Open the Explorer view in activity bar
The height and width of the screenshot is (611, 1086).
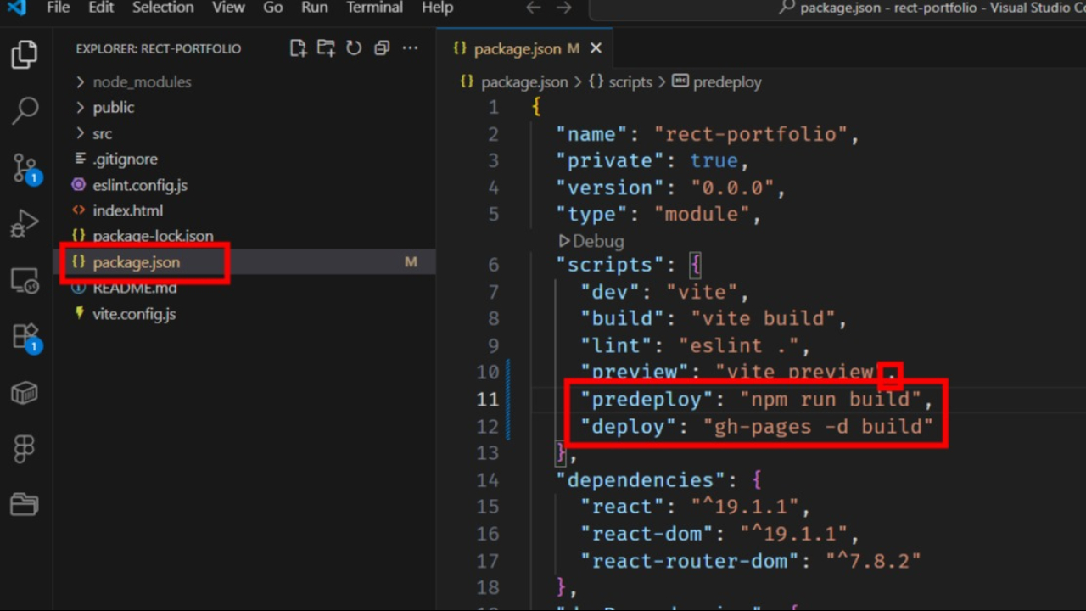coord(25,55)
